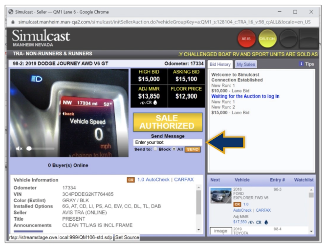
Task: Click the $15,000 - Lane Bid history entry
Action: [230, 113]
